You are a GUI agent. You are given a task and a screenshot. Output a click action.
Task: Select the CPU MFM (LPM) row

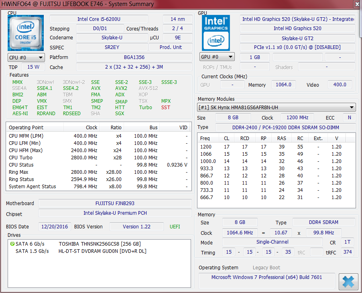[99, 136]
